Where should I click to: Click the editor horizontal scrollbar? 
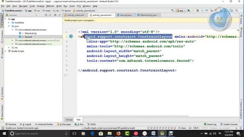click(133, 116)
